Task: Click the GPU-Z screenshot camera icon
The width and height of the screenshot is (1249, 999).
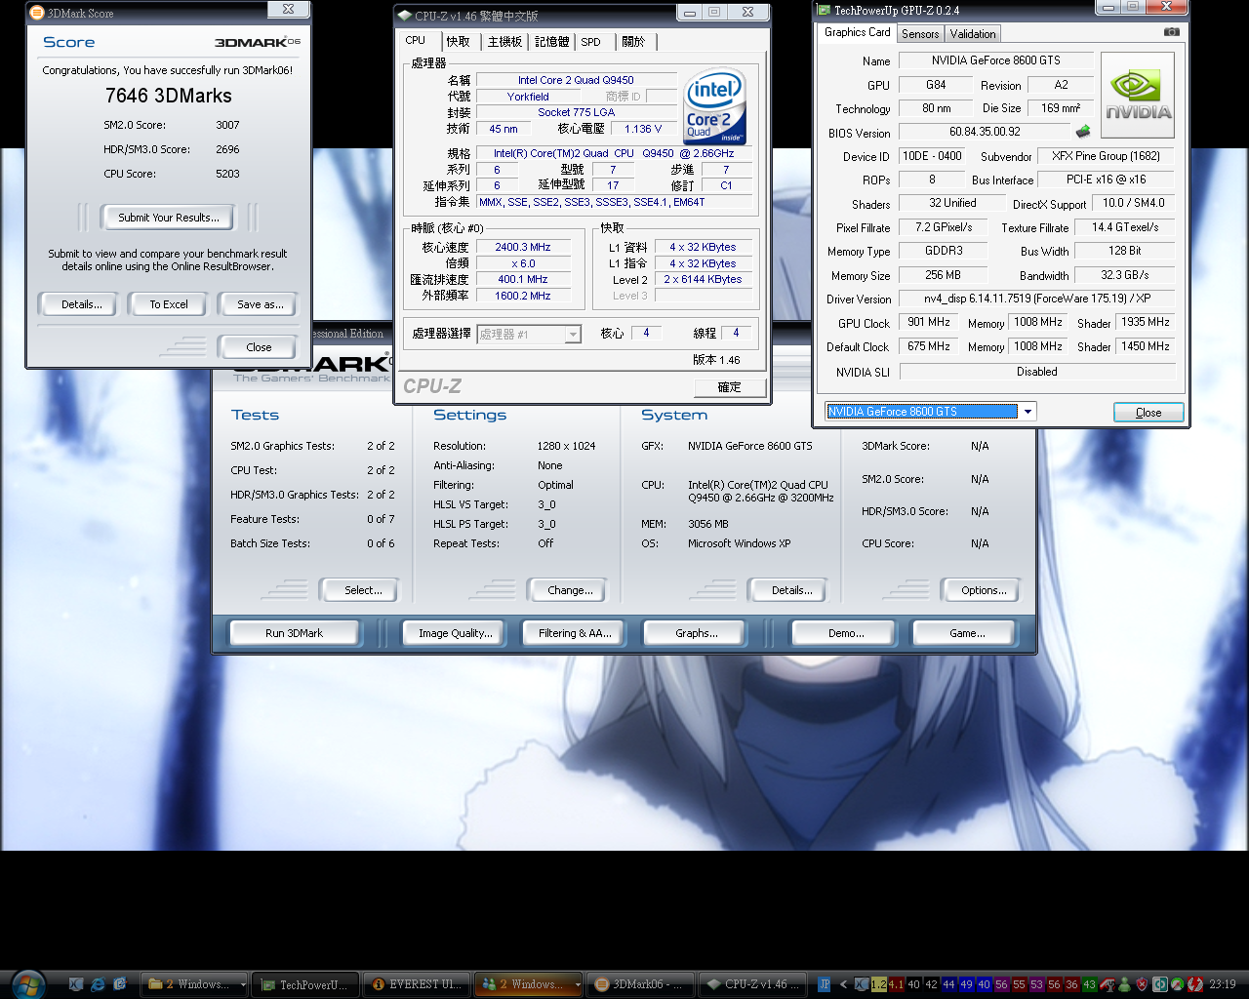Action: tap(1172, 32)
